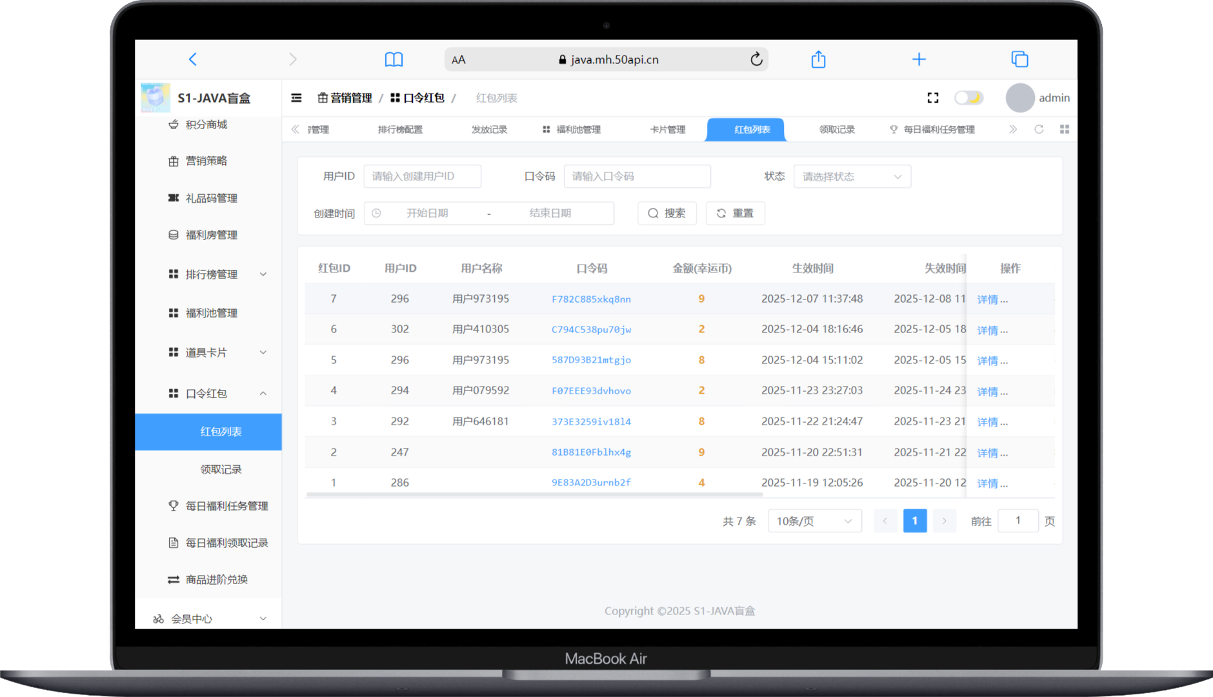Viewport: 1213px width, 697px height.
Task: Enter fullscreen mode via the fullscreen icon
Action: (x=932, y=97)
